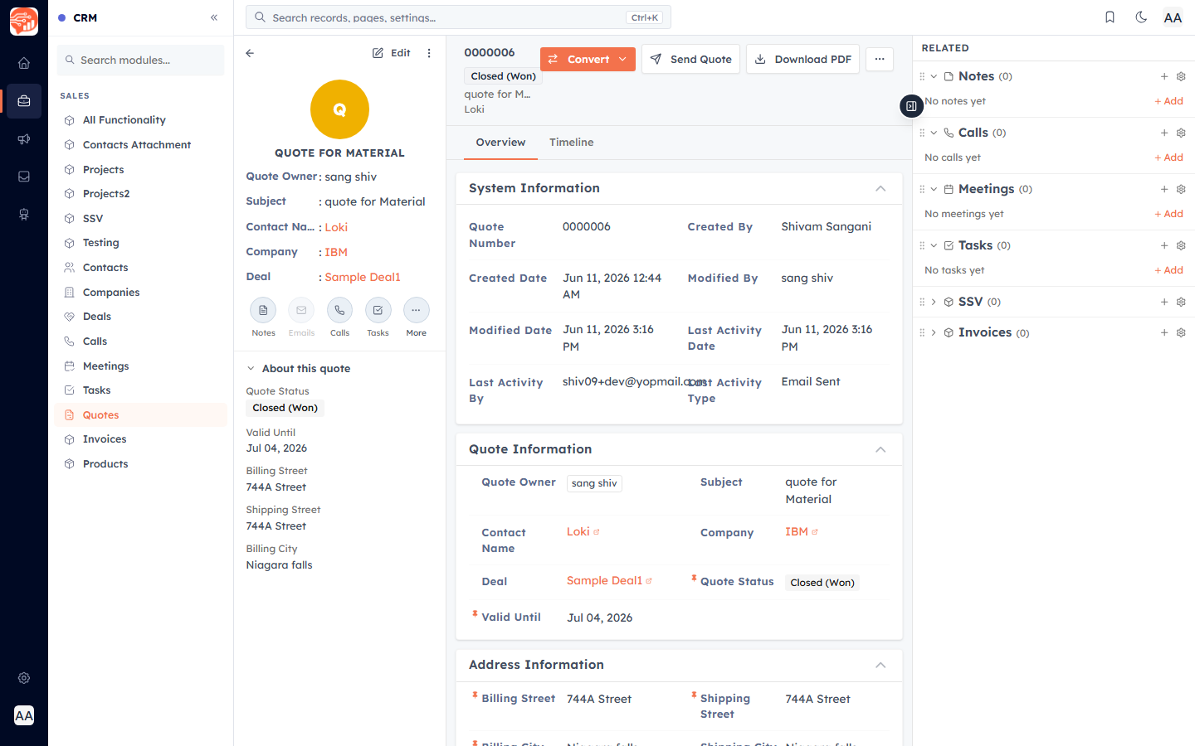Click the More quick action icon
1195x746 pixels.
[x=416, y=310]
